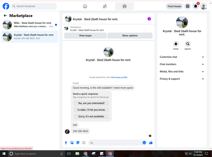Click 'Good morning, is this still available' message
This screenshot has height=157, width=212.
click(x=103, y=88)
